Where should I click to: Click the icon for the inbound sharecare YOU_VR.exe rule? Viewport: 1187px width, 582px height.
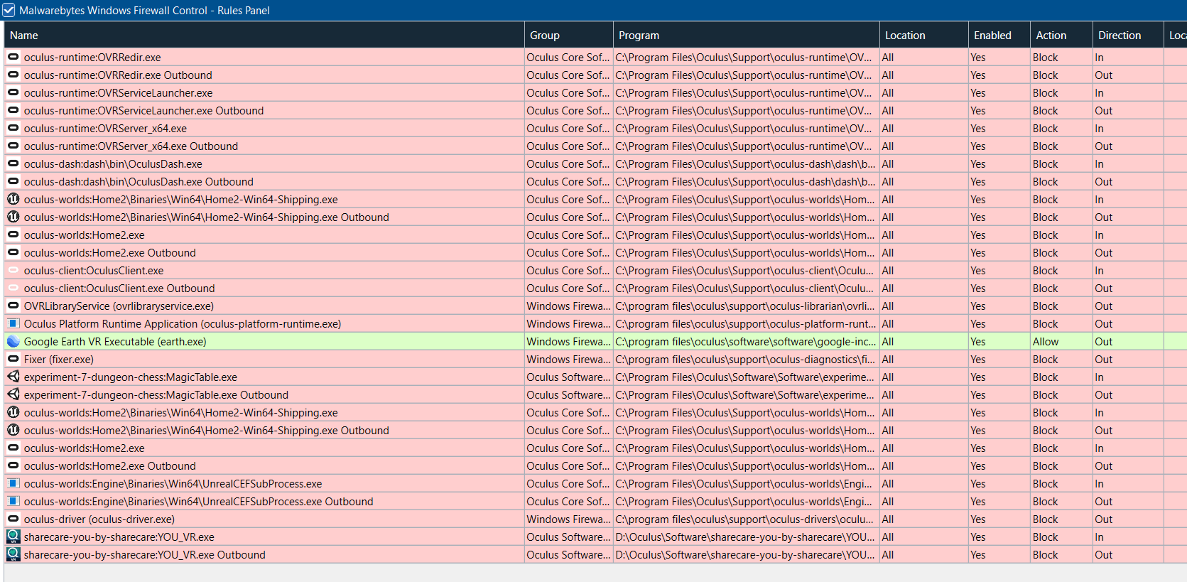click(x=13, y=537)
